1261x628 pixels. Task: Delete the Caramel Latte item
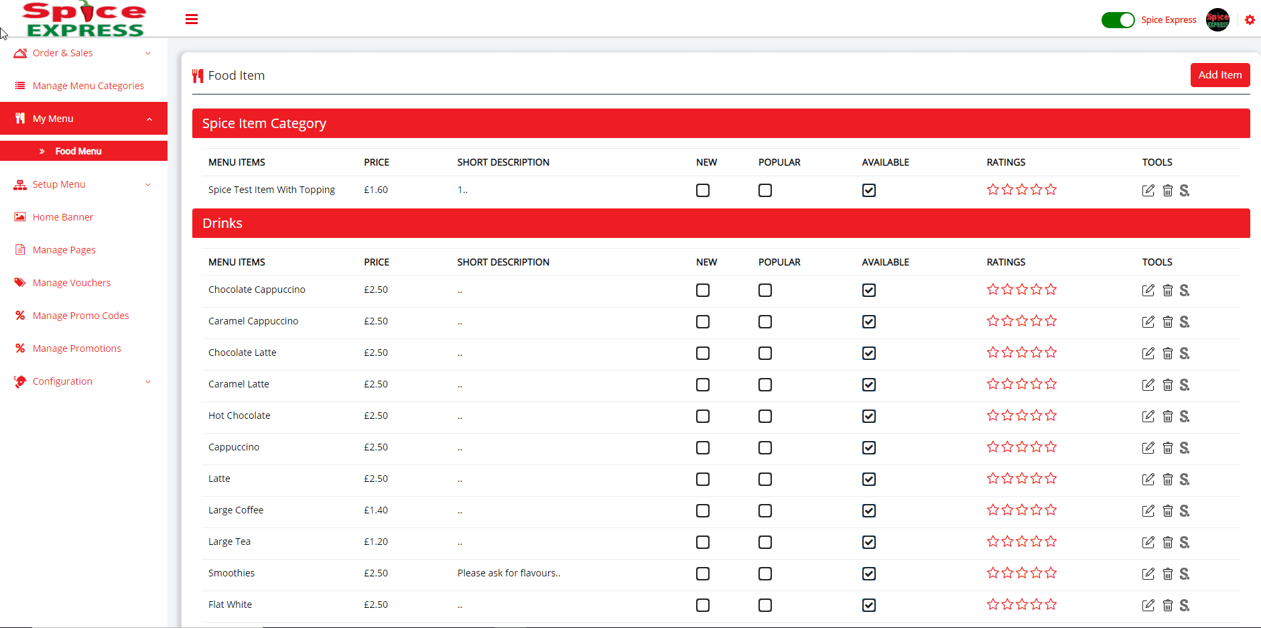(x=1167, y=385)
